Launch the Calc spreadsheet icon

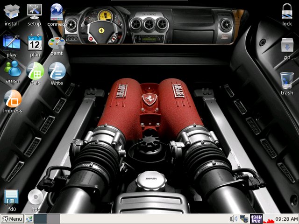pyautogui.click(x=35, y=71)
